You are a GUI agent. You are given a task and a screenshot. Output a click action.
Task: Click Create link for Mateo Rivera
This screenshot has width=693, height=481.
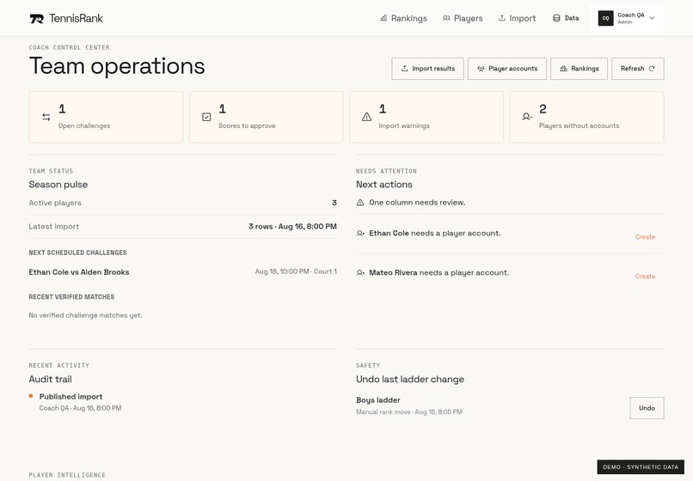[645, 276]
